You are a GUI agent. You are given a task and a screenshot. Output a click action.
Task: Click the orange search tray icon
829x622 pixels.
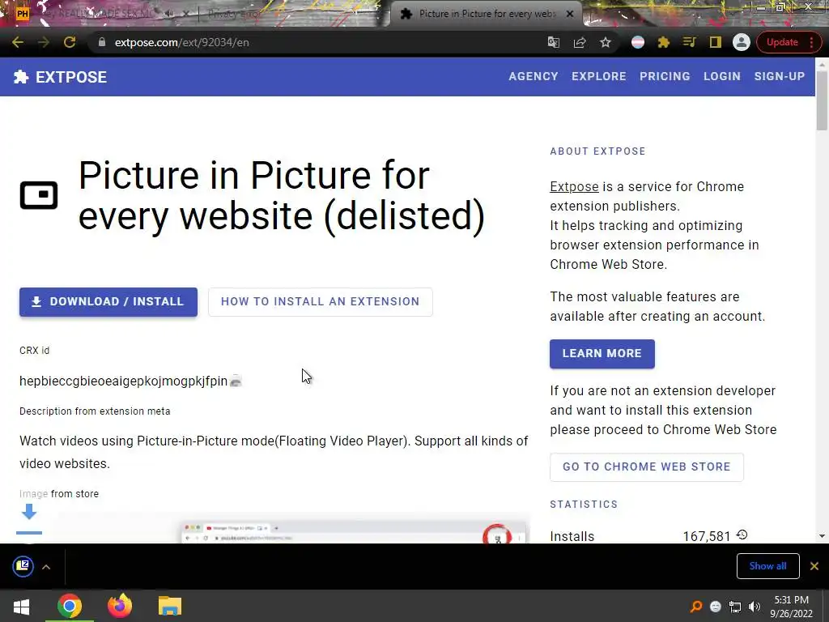point(696,606)
